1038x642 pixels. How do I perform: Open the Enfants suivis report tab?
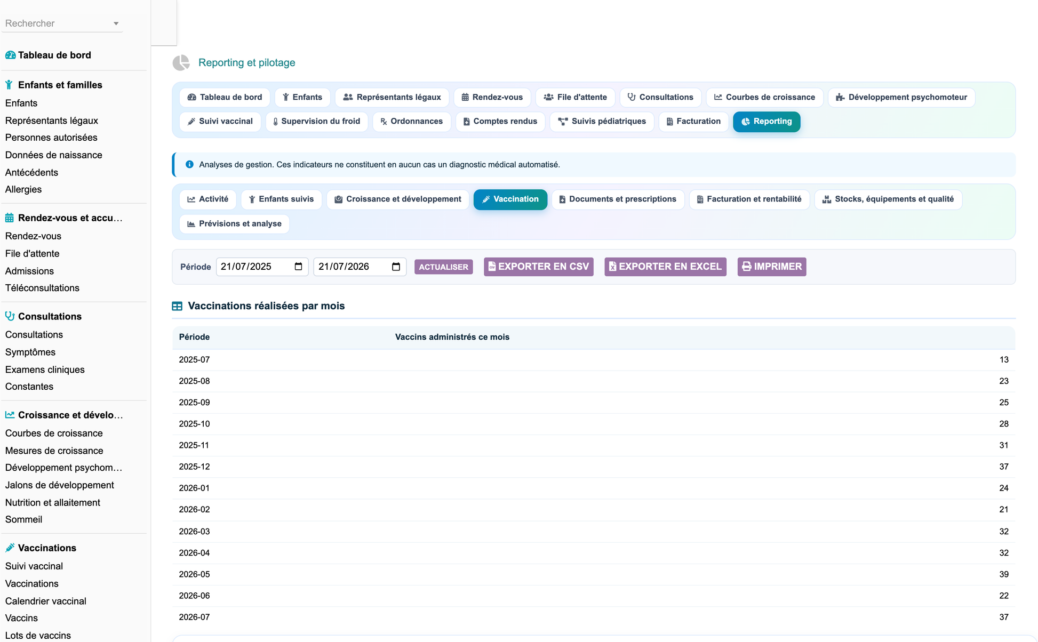281,199
